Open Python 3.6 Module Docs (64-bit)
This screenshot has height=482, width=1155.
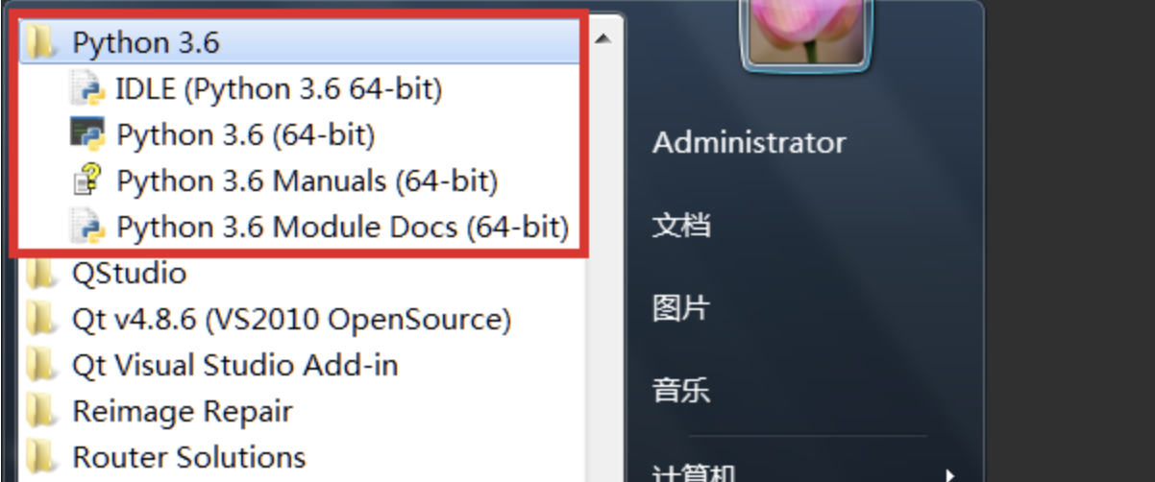pos(342,228)
